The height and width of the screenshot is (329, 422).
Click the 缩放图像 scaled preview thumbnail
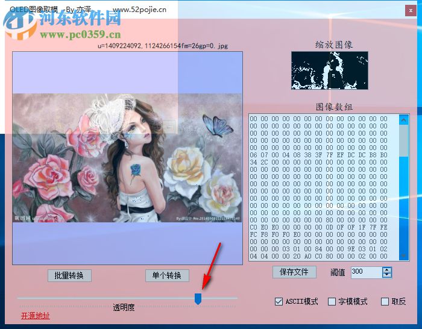tap(330, 70)
